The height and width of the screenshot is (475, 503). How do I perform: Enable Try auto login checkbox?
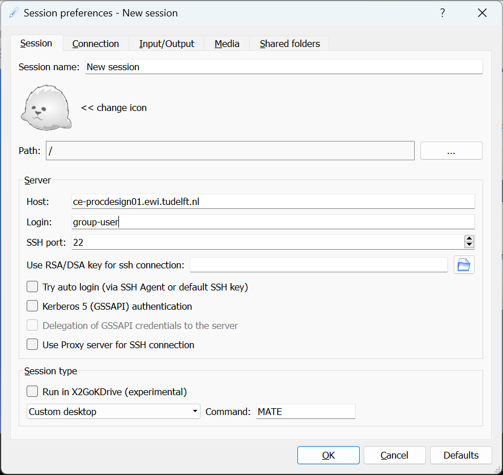(32, 286)
